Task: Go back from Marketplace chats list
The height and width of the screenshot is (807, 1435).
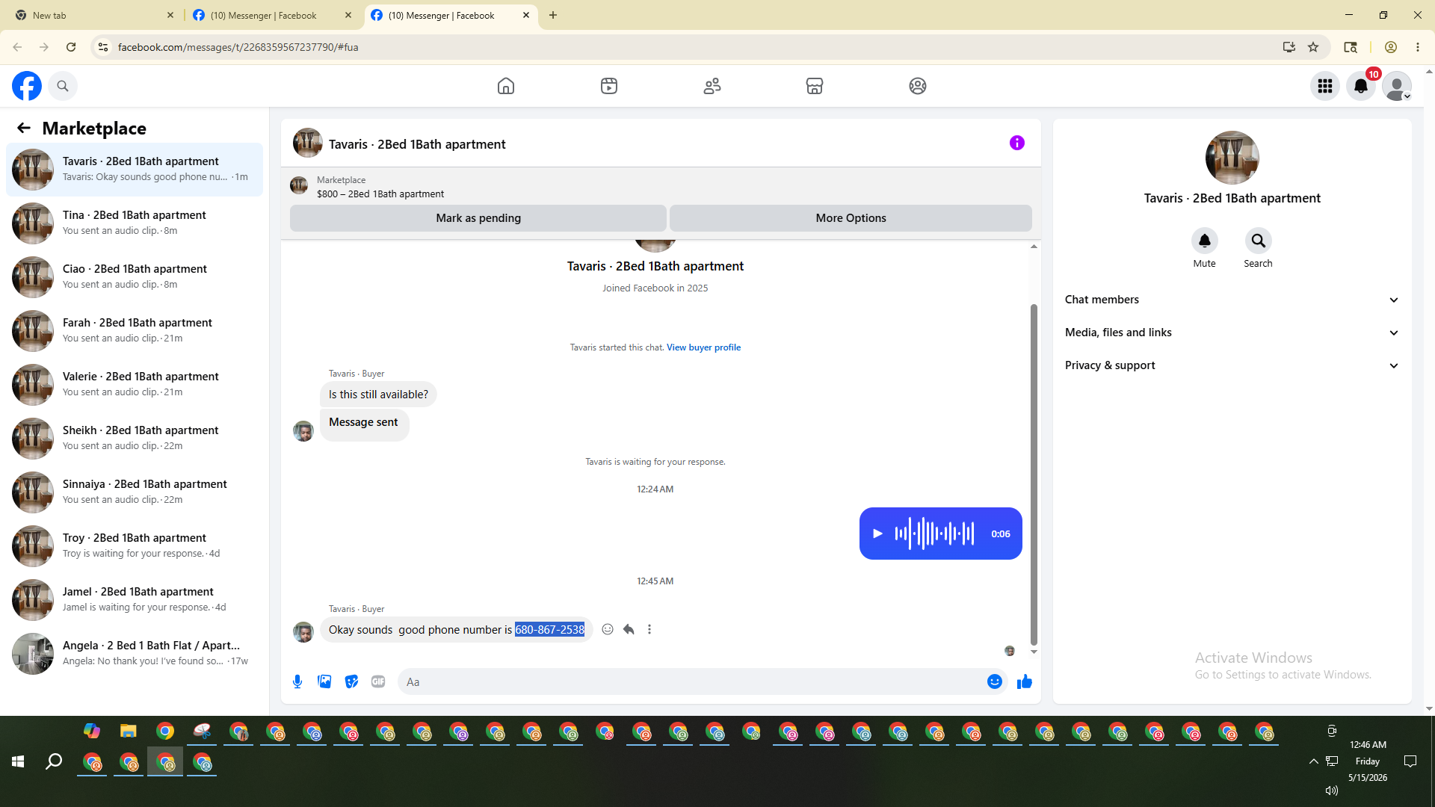Action: [x=24, y=129]
